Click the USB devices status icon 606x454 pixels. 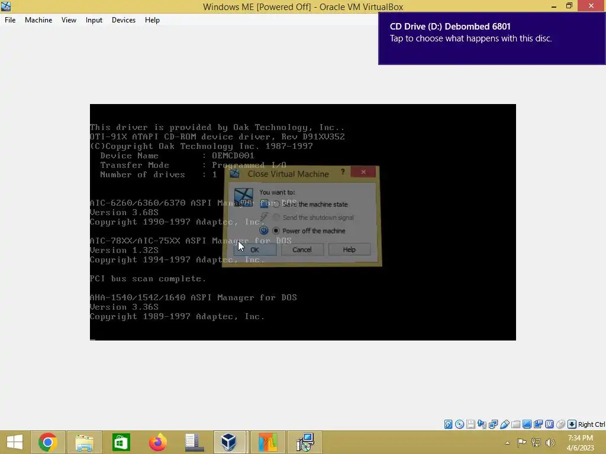(504, 424)
